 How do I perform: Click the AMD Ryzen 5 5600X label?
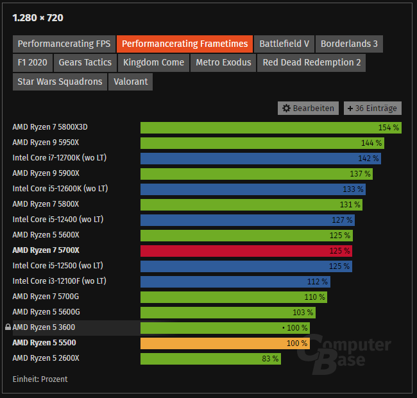click(46, 235)
